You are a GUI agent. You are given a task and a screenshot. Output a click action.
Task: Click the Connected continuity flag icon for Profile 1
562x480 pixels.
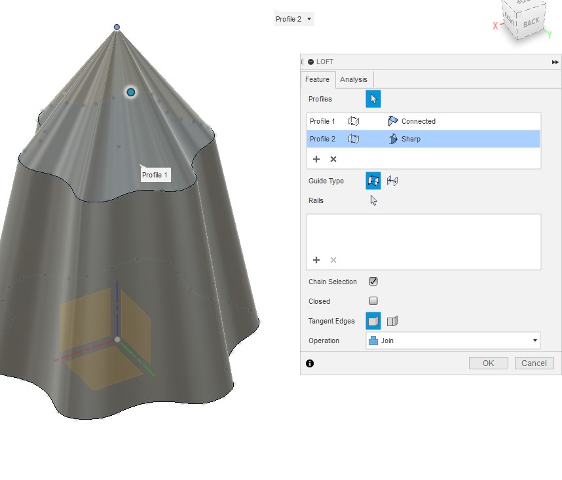click(393, 121)
